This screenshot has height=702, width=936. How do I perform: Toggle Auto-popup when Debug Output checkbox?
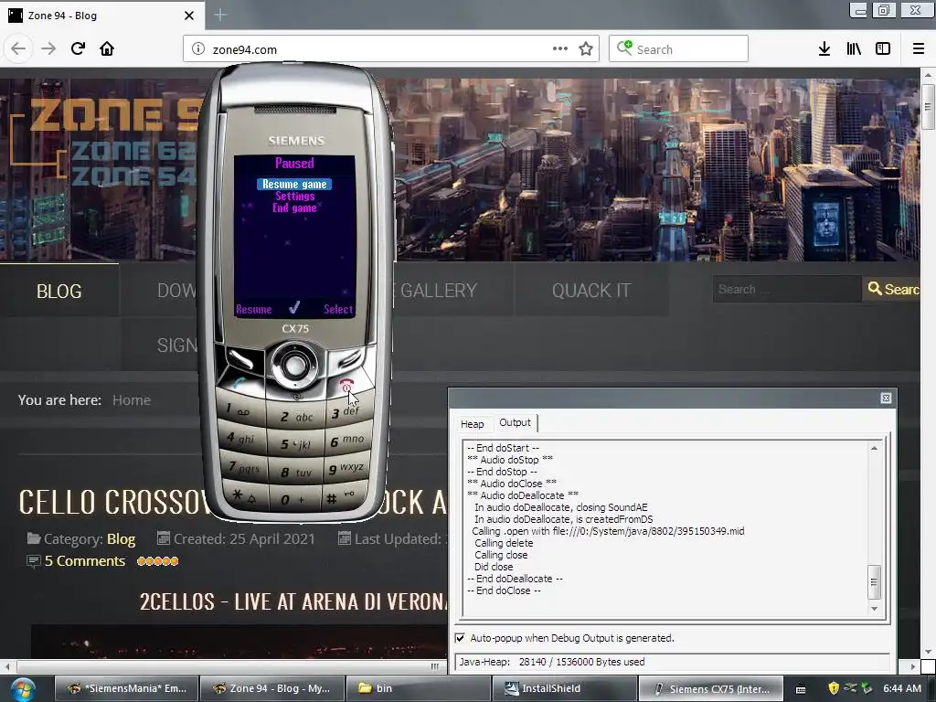point(460,638)
